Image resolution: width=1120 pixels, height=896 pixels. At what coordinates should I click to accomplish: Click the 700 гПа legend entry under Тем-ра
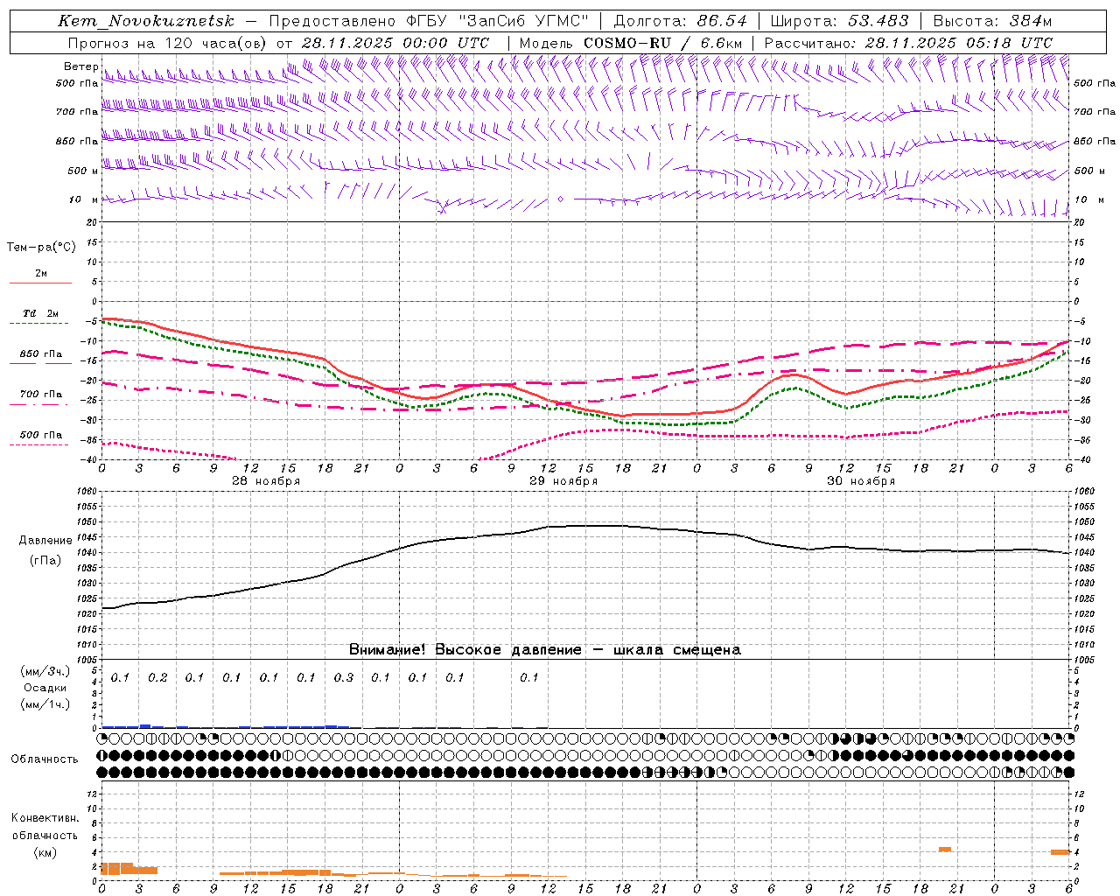click(x=40, y=395)
